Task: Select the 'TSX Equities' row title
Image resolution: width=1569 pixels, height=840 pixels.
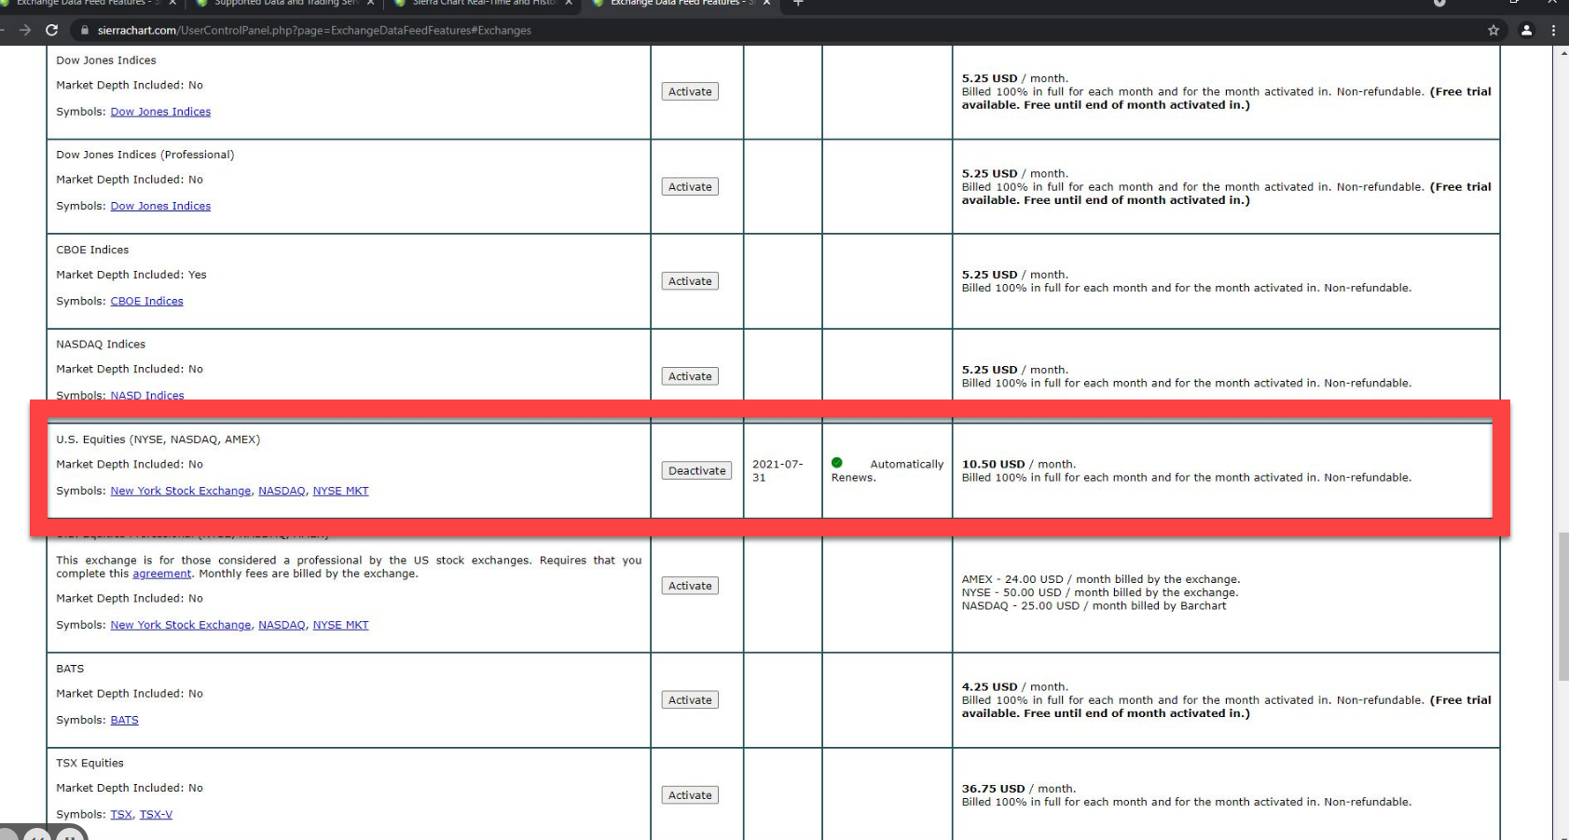Action: click(x=89, y=763)
